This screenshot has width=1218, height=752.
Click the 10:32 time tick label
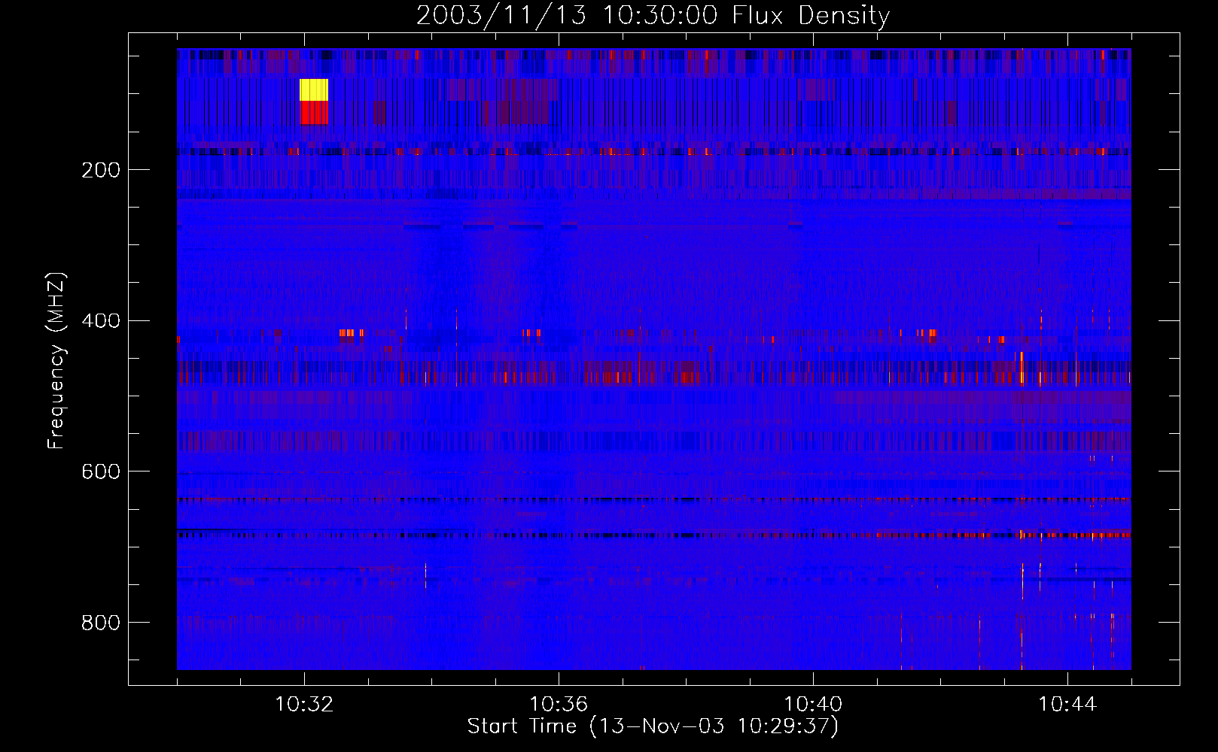304,705
